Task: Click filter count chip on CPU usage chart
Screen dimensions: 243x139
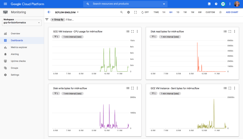Action: (56, 37)
